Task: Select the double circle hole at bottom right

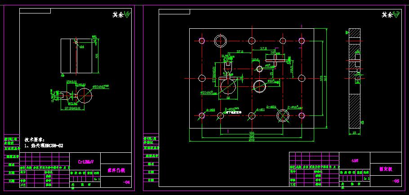Action: [283, 115]
